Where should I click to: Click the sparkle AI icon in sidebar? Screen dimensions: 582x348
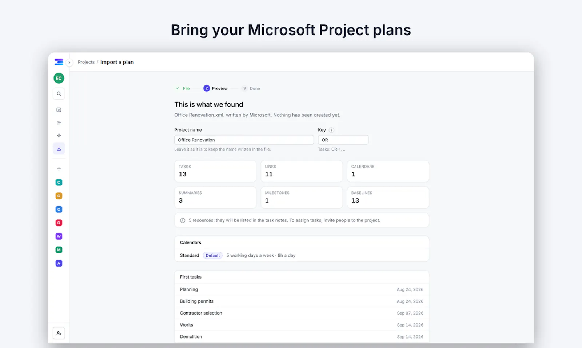59,136
